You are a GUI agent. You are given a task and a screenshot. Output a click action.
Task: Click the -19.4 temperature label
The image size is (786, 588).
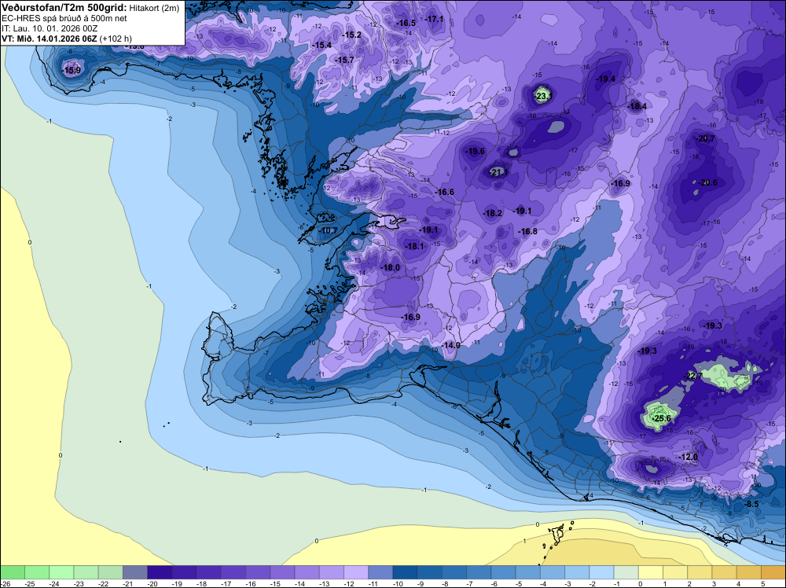click(x=605, y=79)
